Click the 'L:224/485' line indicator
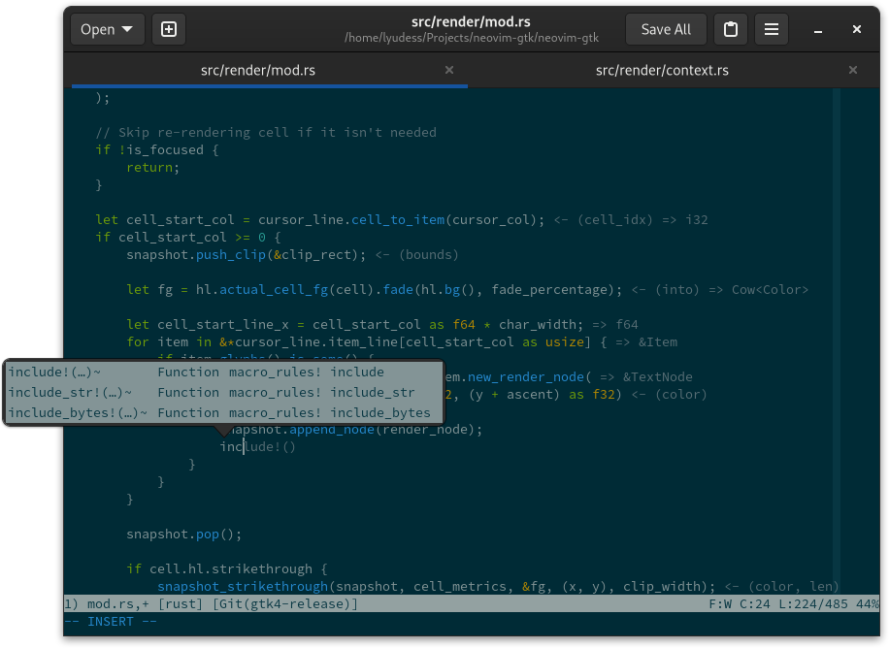The image size is (889, 648). coord(813,603)
